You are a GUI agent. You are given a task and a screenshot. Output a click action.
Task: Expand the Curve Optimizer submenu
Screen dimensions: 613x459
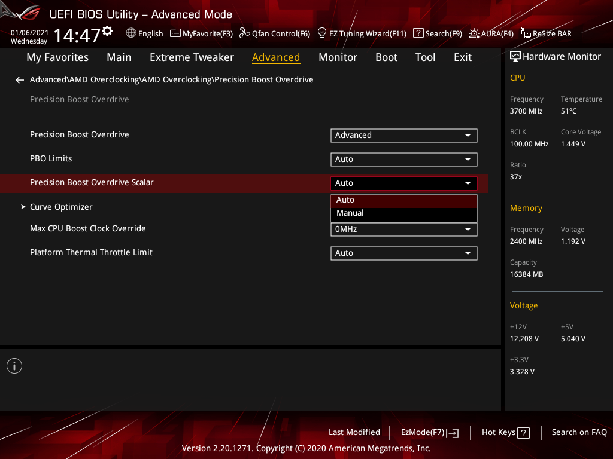click(61, 207)
